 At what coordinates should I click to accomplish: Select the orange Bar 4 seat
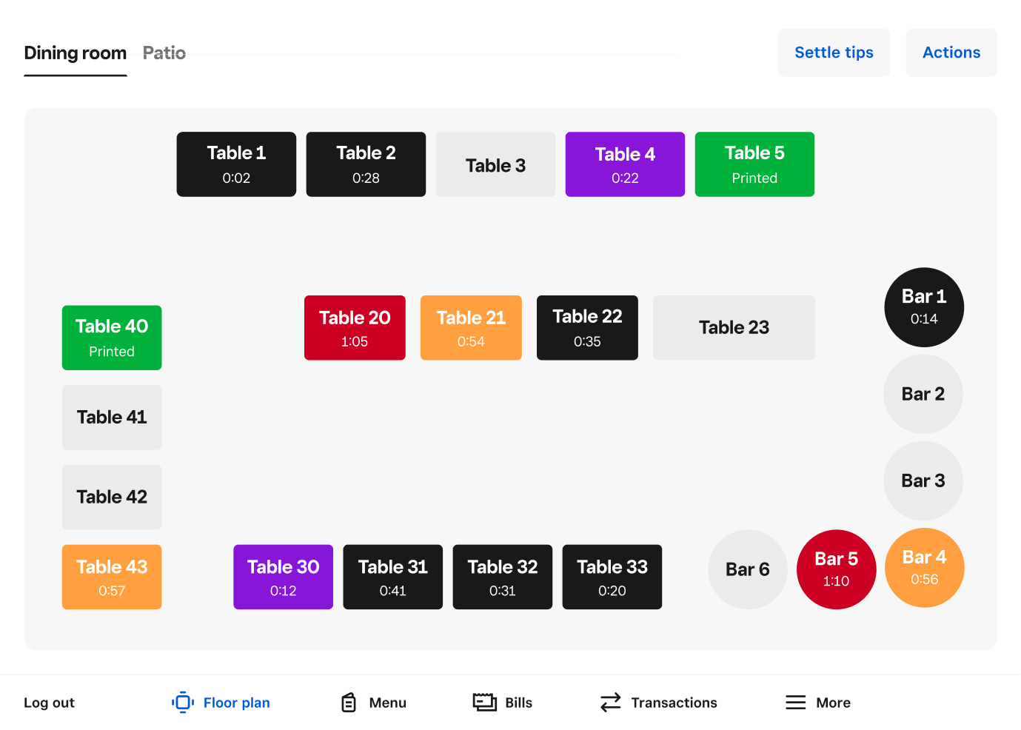[x=924, y=567]
